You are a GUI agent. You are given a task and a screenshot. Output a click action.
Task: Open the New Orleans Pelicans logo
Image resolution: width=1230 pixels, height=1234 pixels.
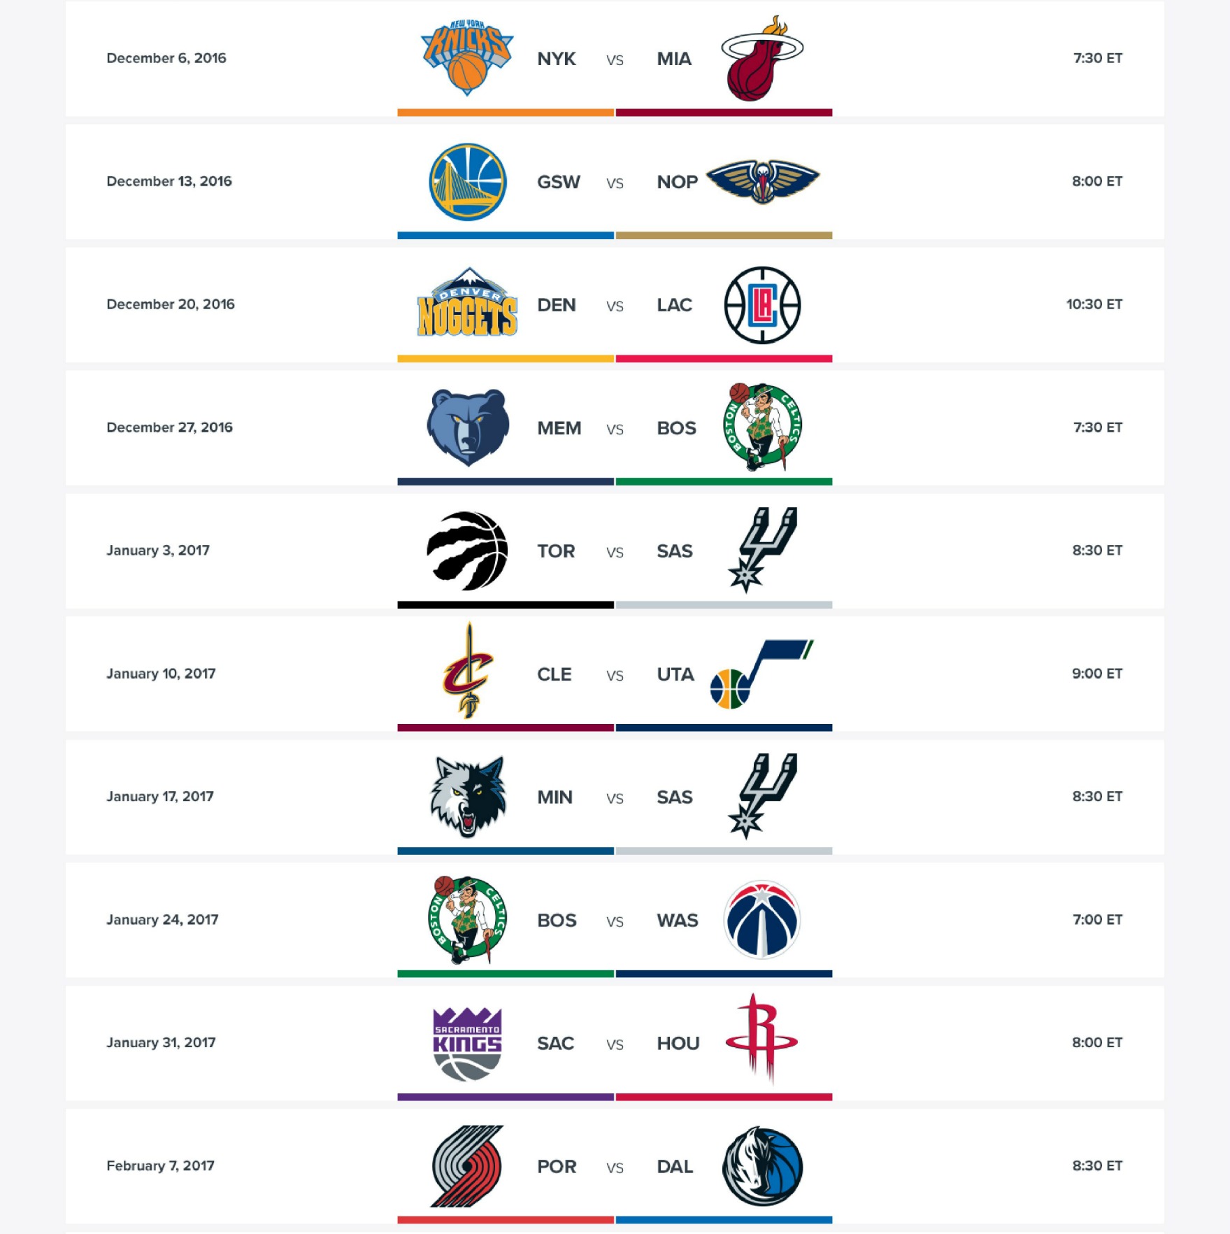(x=762, y=181)
